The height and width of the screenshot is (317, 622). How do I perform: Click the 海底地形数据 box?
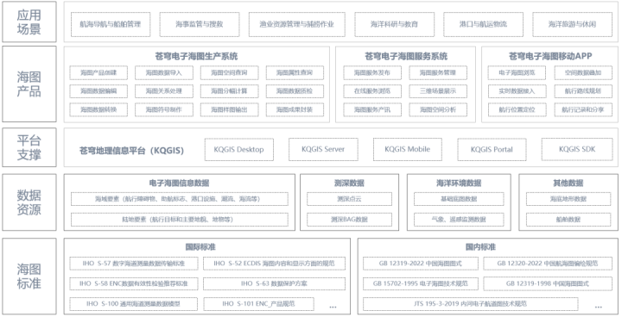click(568, 199)
